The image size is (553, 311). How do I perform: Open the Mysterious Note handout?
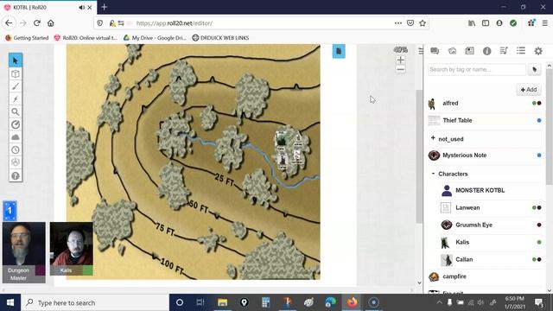485,155
